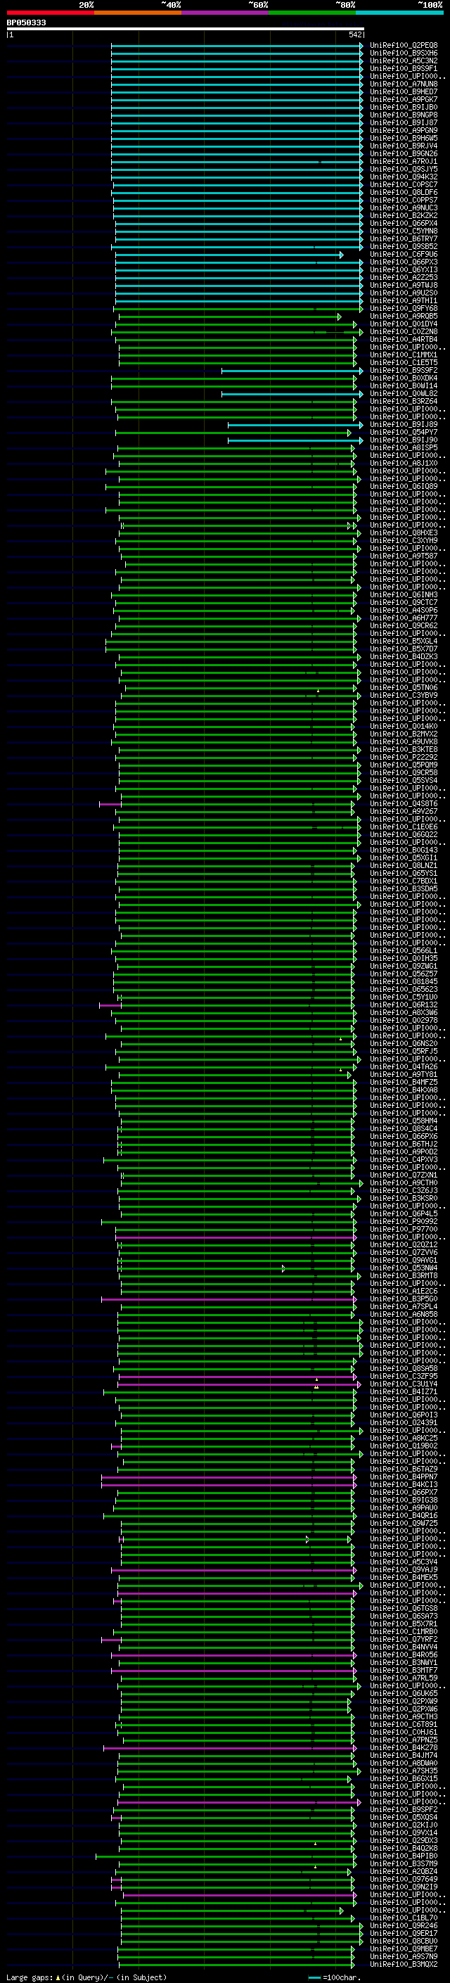Image resolution: width=450 pixels, height=1983 pixels.
Task: Select label UniRef100_B9H6W5
Action: click(x=404, y=138)
